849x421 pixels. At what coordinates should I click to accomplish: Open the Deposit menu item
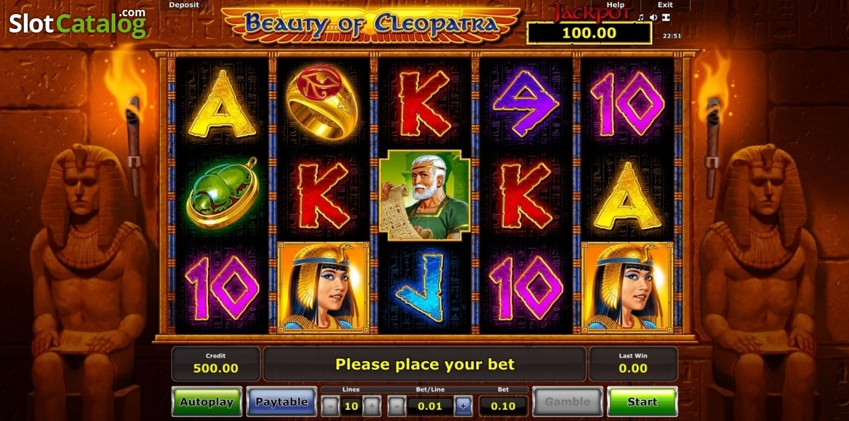pyautogui.click(x=184, y=5)
